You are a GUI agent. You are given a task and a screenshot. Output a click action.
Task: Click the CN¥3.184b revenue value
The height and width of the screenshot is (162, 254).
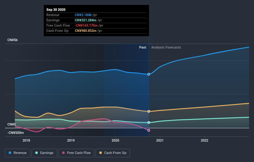click(x=83, y=15)
